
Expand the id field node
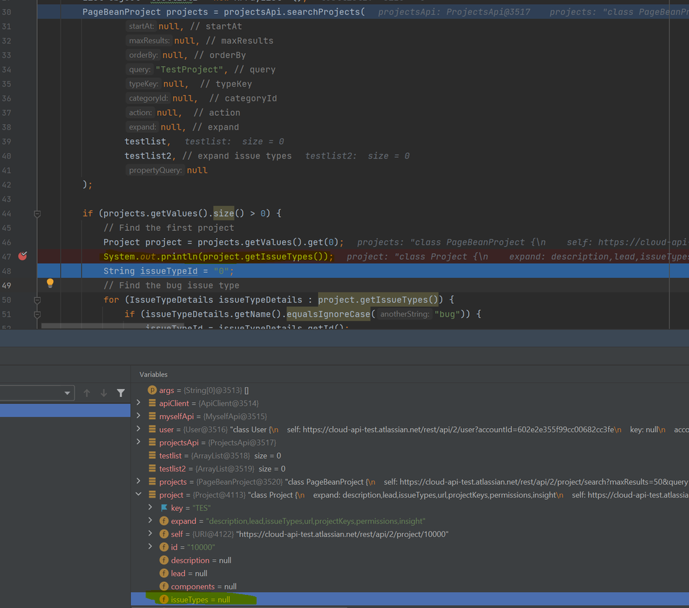150,547
